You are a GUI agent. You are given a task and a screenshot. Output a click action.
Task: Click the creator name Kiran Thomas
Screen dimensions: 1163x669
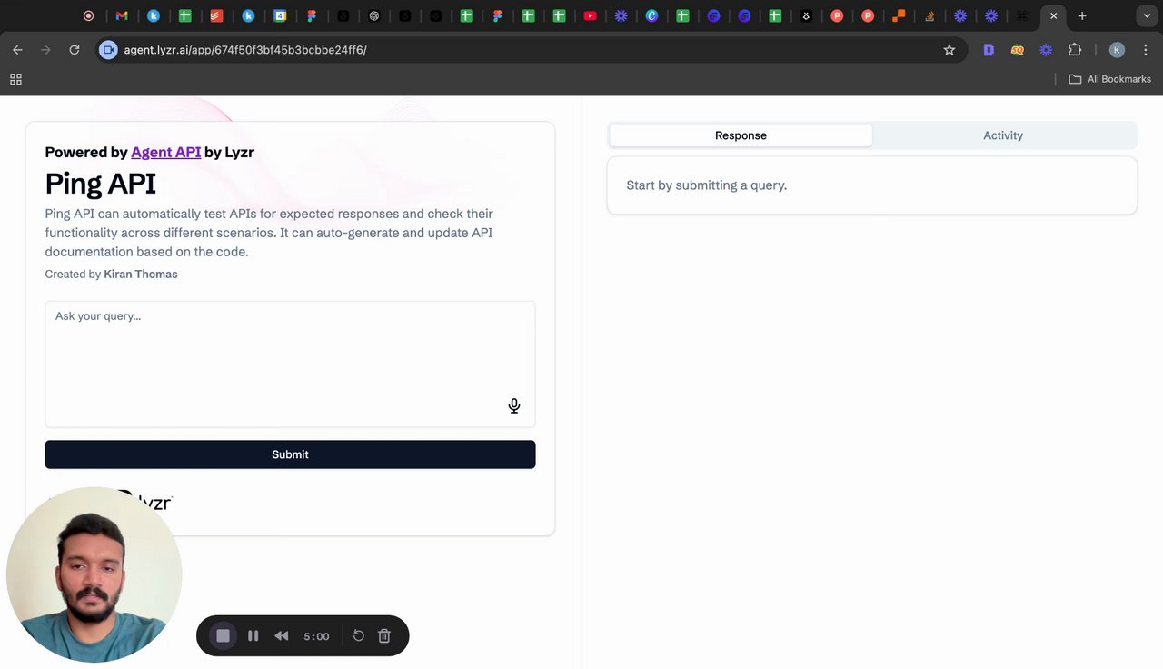coord(141,274)
